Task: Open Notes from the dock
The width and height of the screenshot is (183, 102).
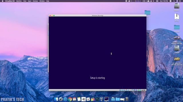Action: [79, 99]
